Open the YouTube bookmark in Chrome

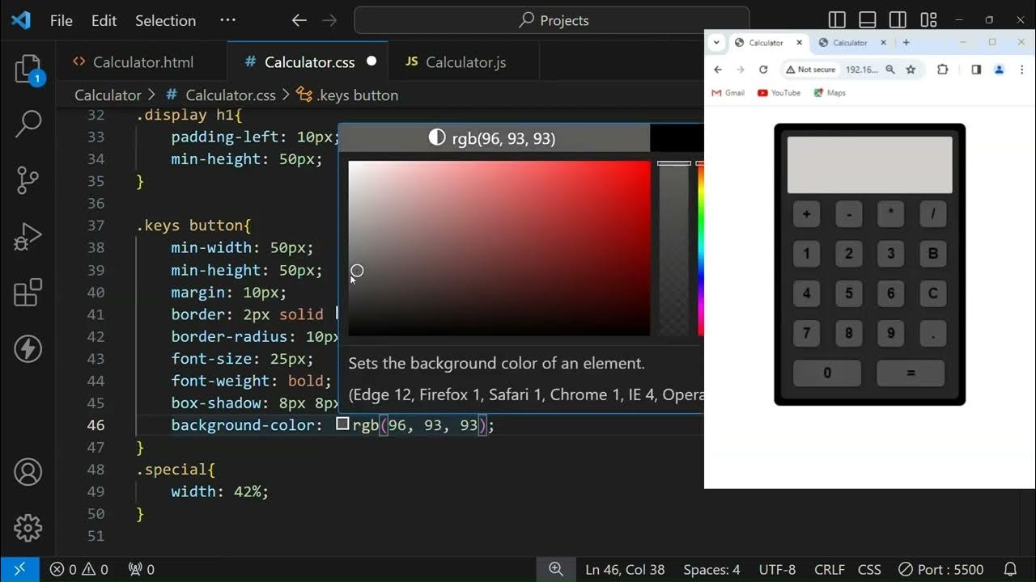pos(779,93)
